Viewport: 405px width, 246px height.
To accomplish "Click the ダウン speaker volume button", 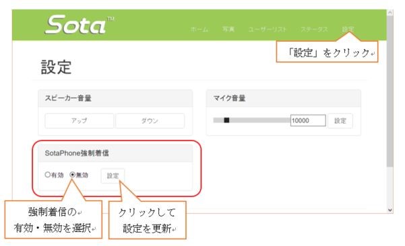I will [150, 120].
